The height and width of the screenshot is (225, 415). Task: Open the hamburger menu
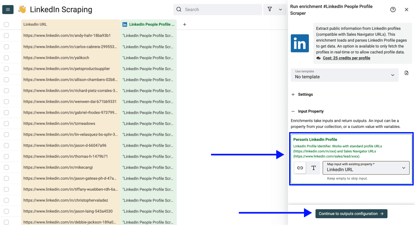8,9
